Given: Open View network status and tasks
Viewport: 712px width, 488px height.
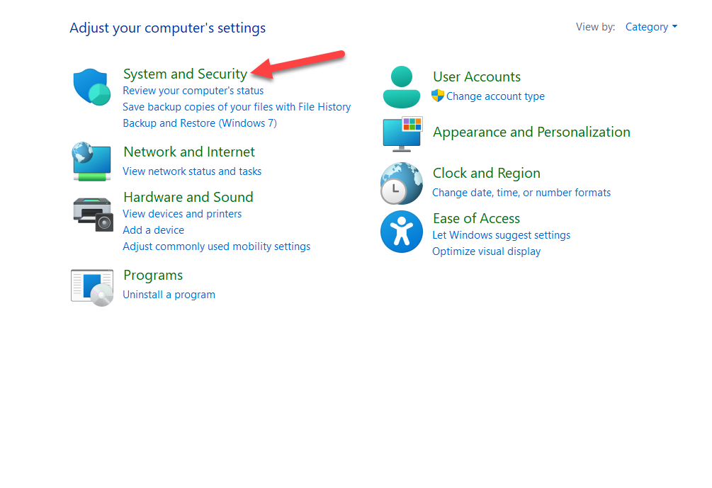Looking at the screenshot, I should click(x=192, y=171).
